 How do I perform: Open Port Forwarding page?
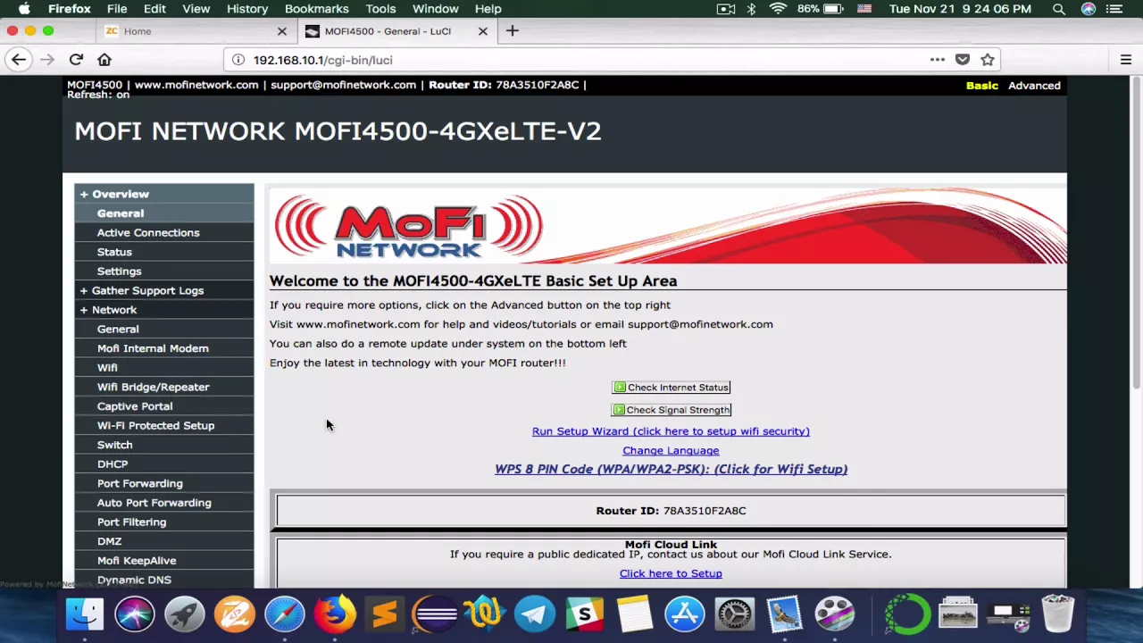point(164,483)
